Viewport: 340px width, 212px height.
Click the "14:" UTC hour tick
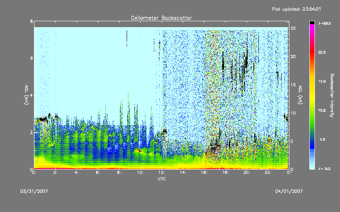point(183,173)
